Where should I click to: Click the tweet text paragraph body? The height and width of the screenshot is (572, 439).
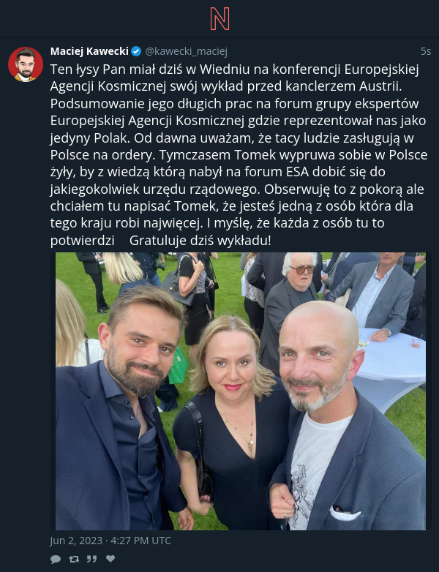pyautogui.click(x=239, y=154)
